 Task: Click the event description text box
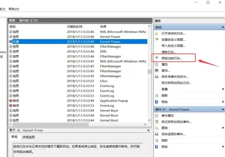click(78, 150)
